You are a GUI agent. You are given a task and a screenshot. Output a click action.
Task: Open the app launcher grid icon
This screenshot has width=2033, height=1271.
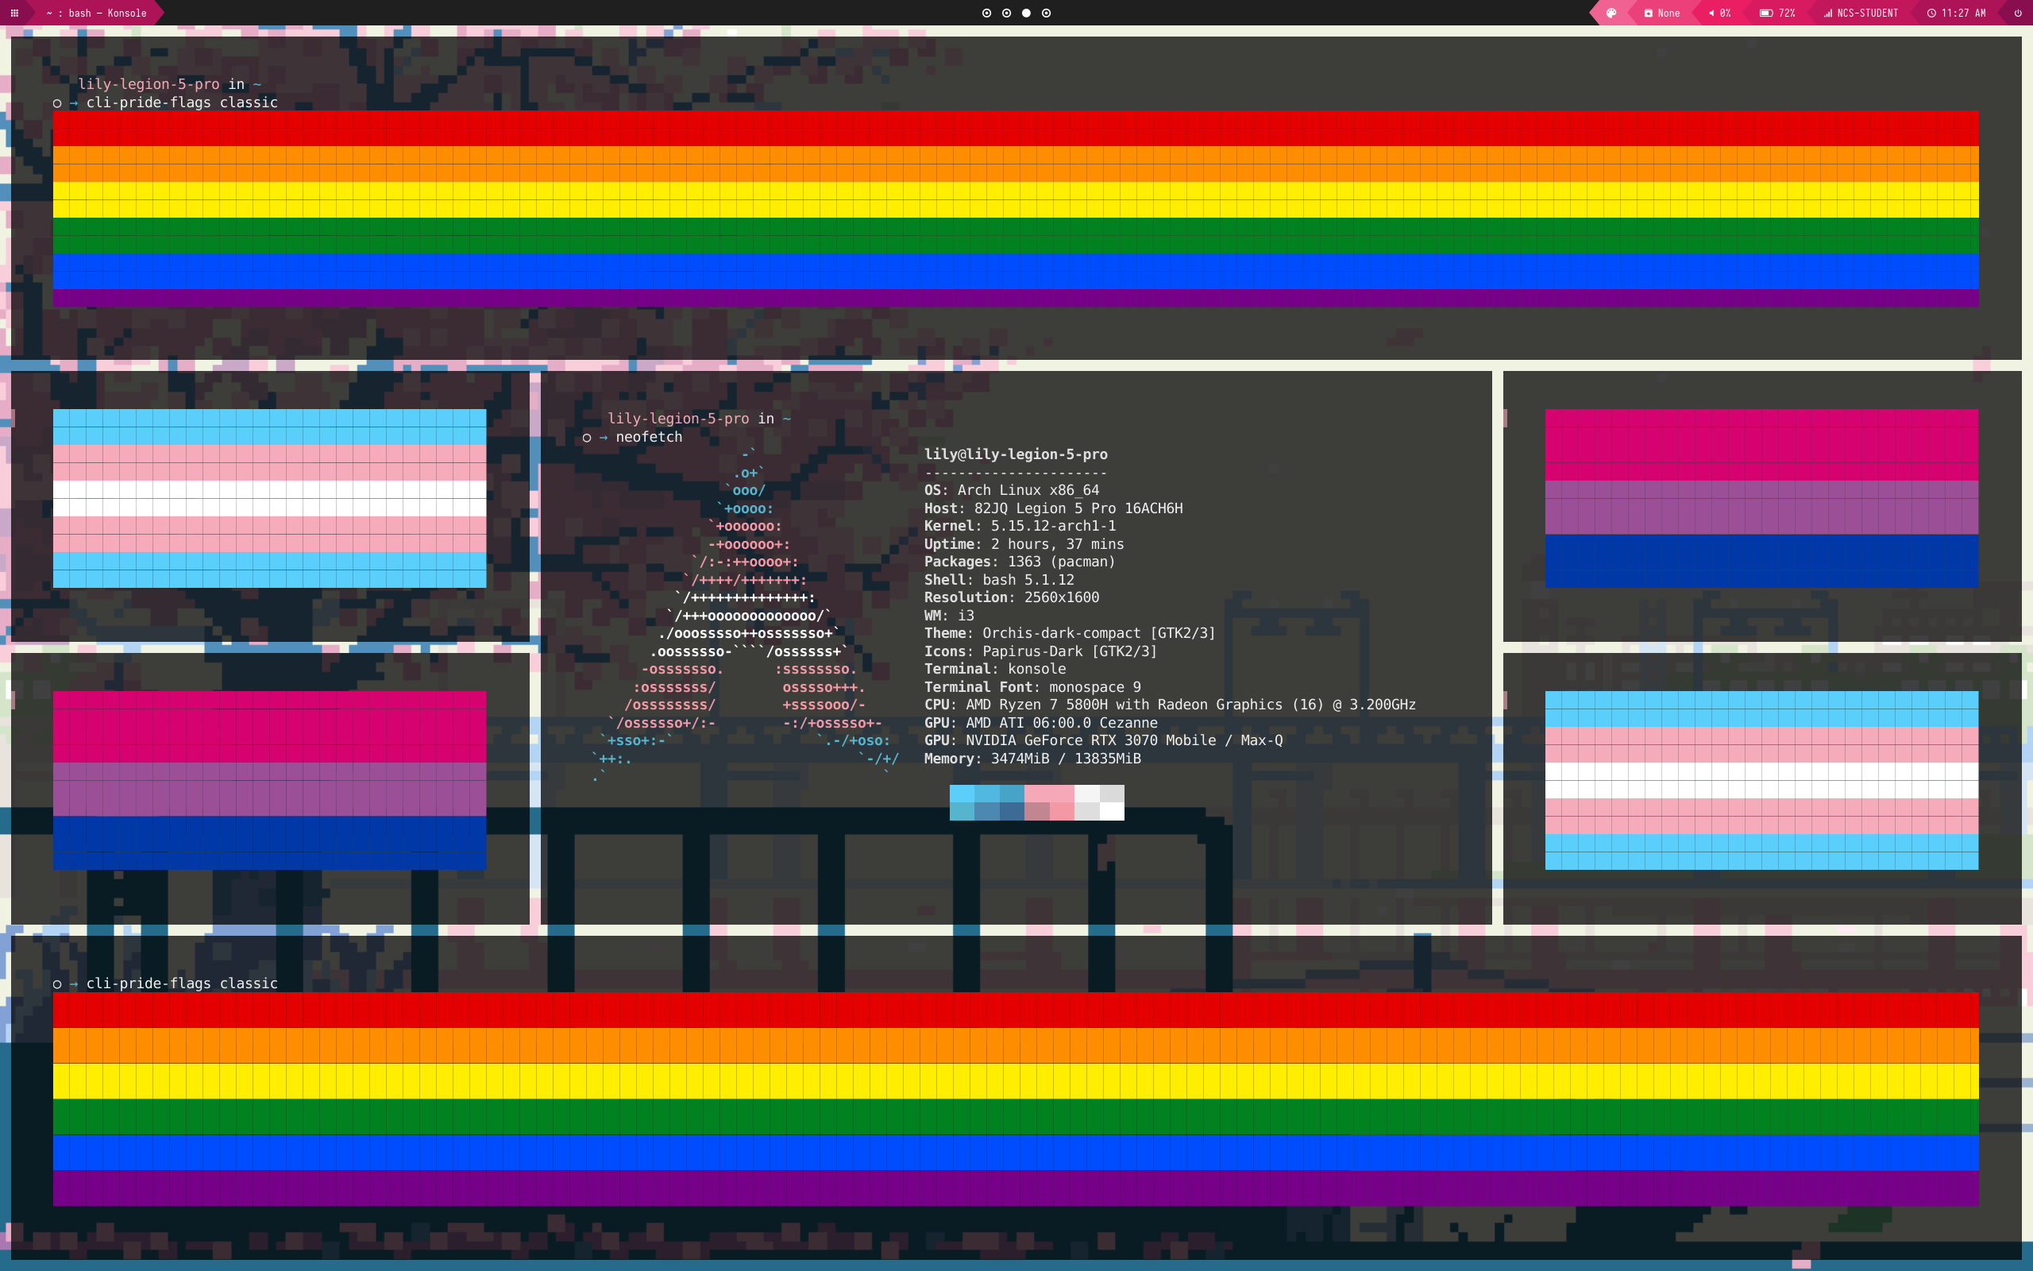(14, 13)
